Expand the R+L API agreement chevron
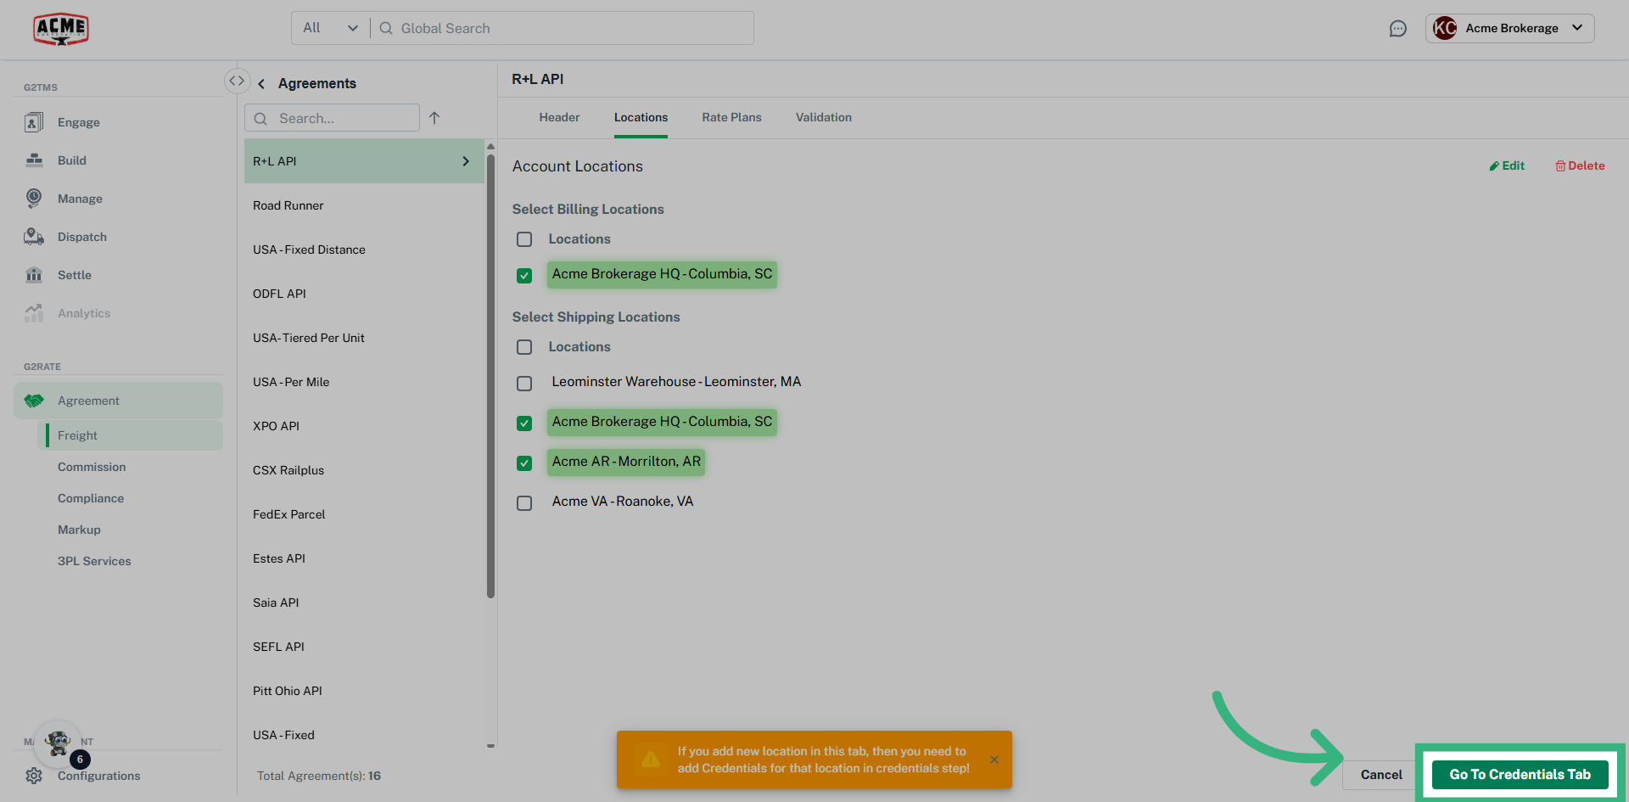 466,161
